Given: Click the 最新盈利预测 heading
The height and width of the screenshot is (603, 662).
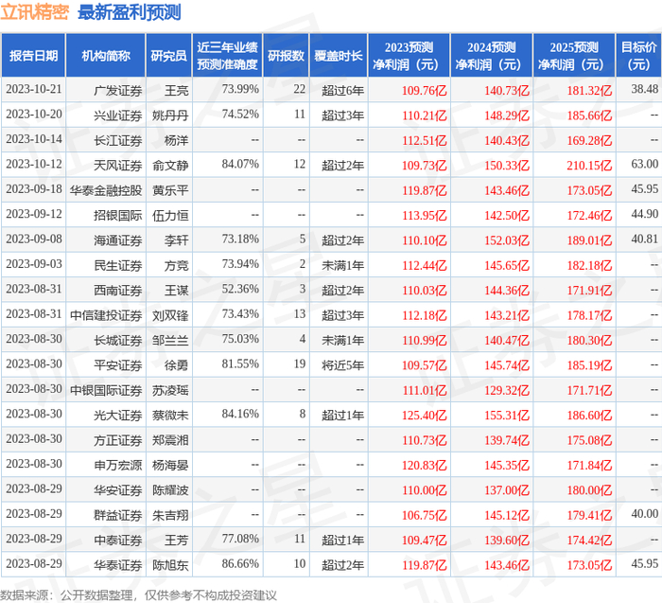Looking at the screenshot, I should coord(130,11).
